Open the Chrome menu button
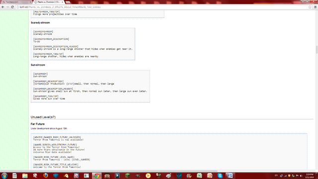Viewport: 318px width, 179px height. pos(316,7)
